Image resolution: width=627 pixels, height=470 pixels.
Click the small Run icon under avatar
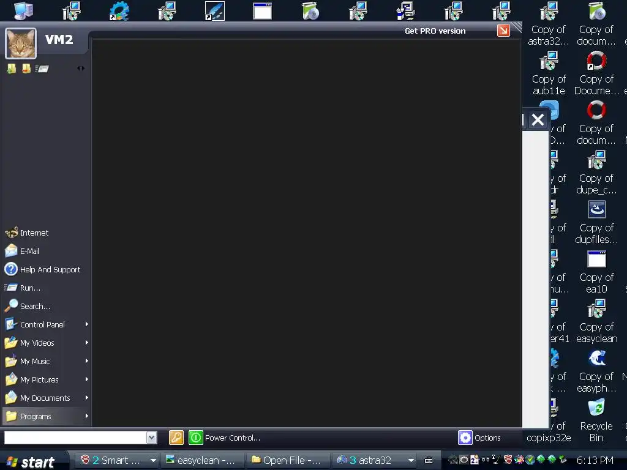coord(42,69)
